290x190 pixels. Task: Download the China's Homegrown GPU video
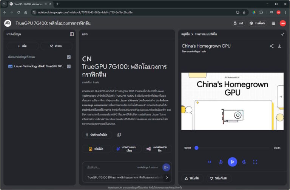pyautogui.click(x=280, y=46)
